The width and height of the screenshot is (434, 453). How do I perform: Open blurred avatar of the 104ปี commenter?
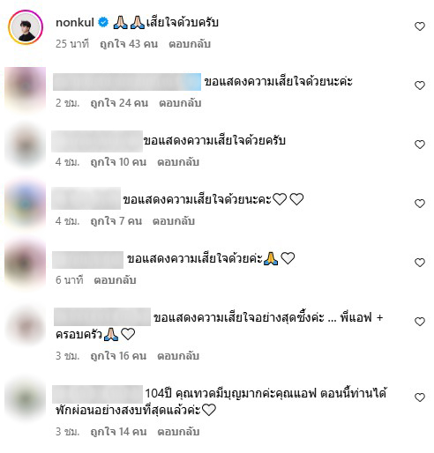[26, 399]
